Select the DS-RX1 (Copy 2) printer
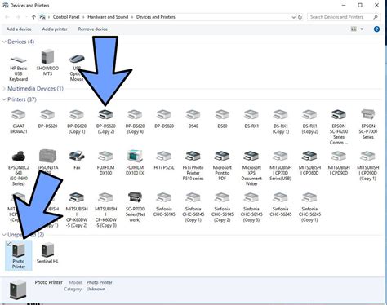This screenshot has height=305, width=387. [309, 122]
